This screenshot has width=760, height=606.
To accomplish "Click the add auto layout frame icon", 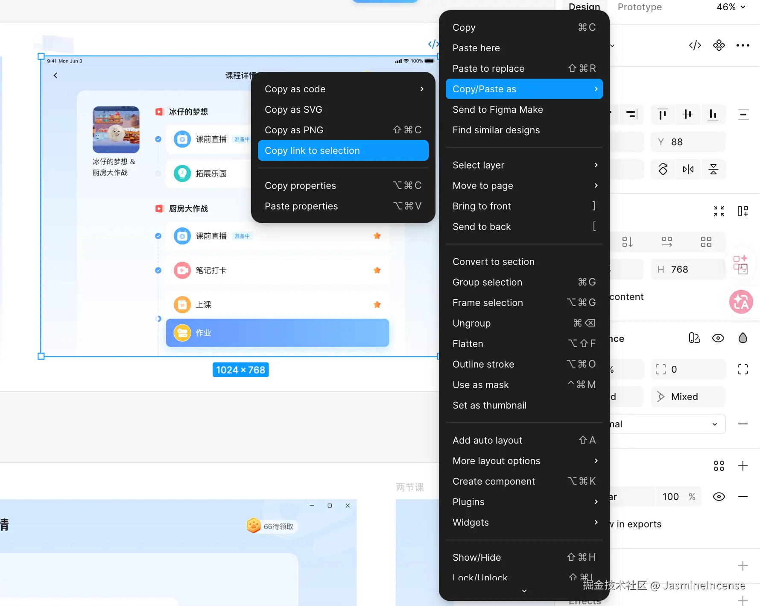I will pyautogui.click(x=743, y=211).
